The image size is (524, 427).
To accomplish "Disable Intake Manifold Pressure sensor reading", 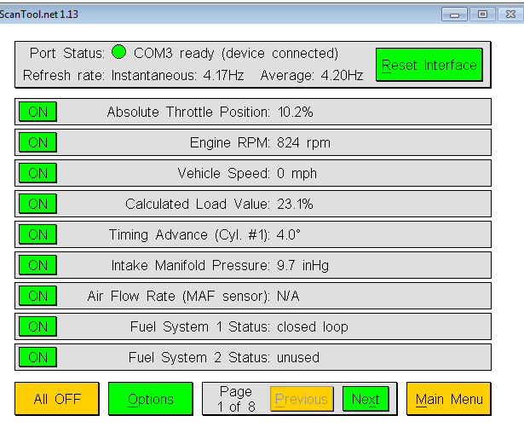I will [37, 265].
